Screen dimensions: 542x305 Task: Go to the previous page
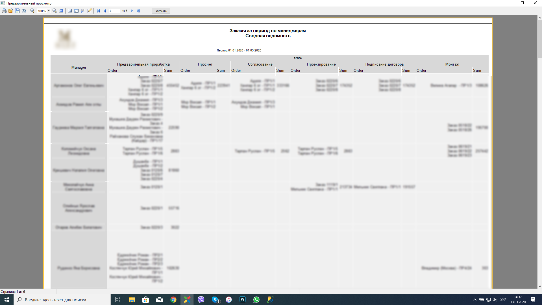[105, 11]
